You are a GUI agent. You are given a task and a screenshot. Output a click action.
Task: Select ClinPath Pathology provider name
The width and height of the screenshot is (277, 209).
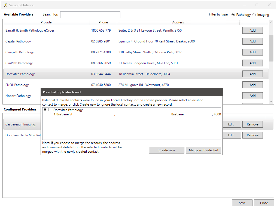coord(19,63)
